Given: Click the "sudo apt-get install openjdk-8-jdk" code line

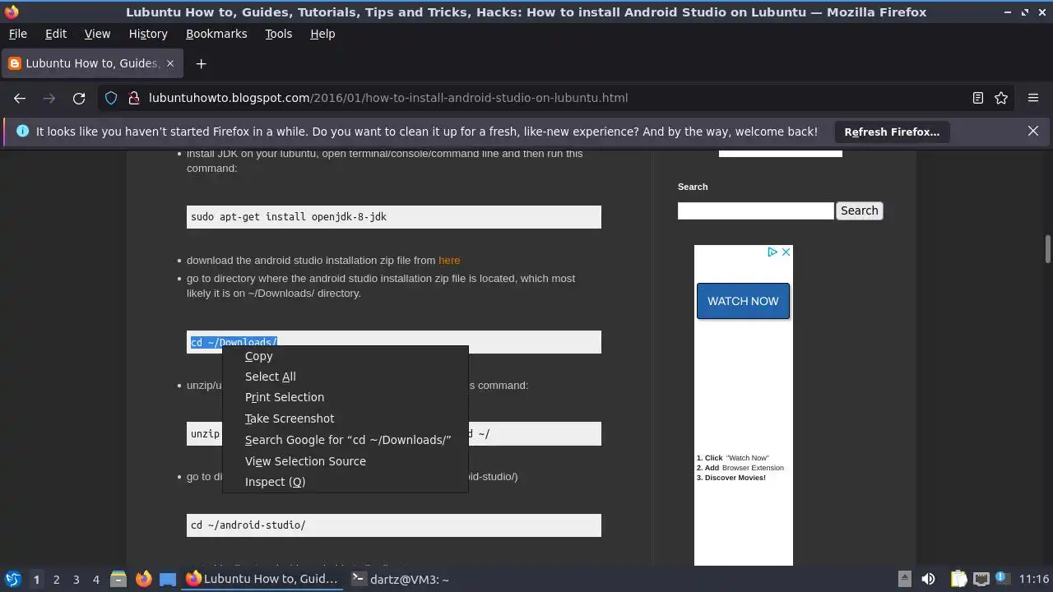Looking at the screenshot, I should (394, 217).
